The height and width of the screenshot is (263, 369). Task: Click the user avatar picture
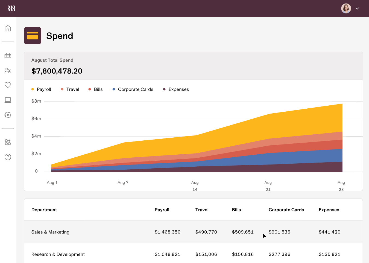tap(346, 8)
